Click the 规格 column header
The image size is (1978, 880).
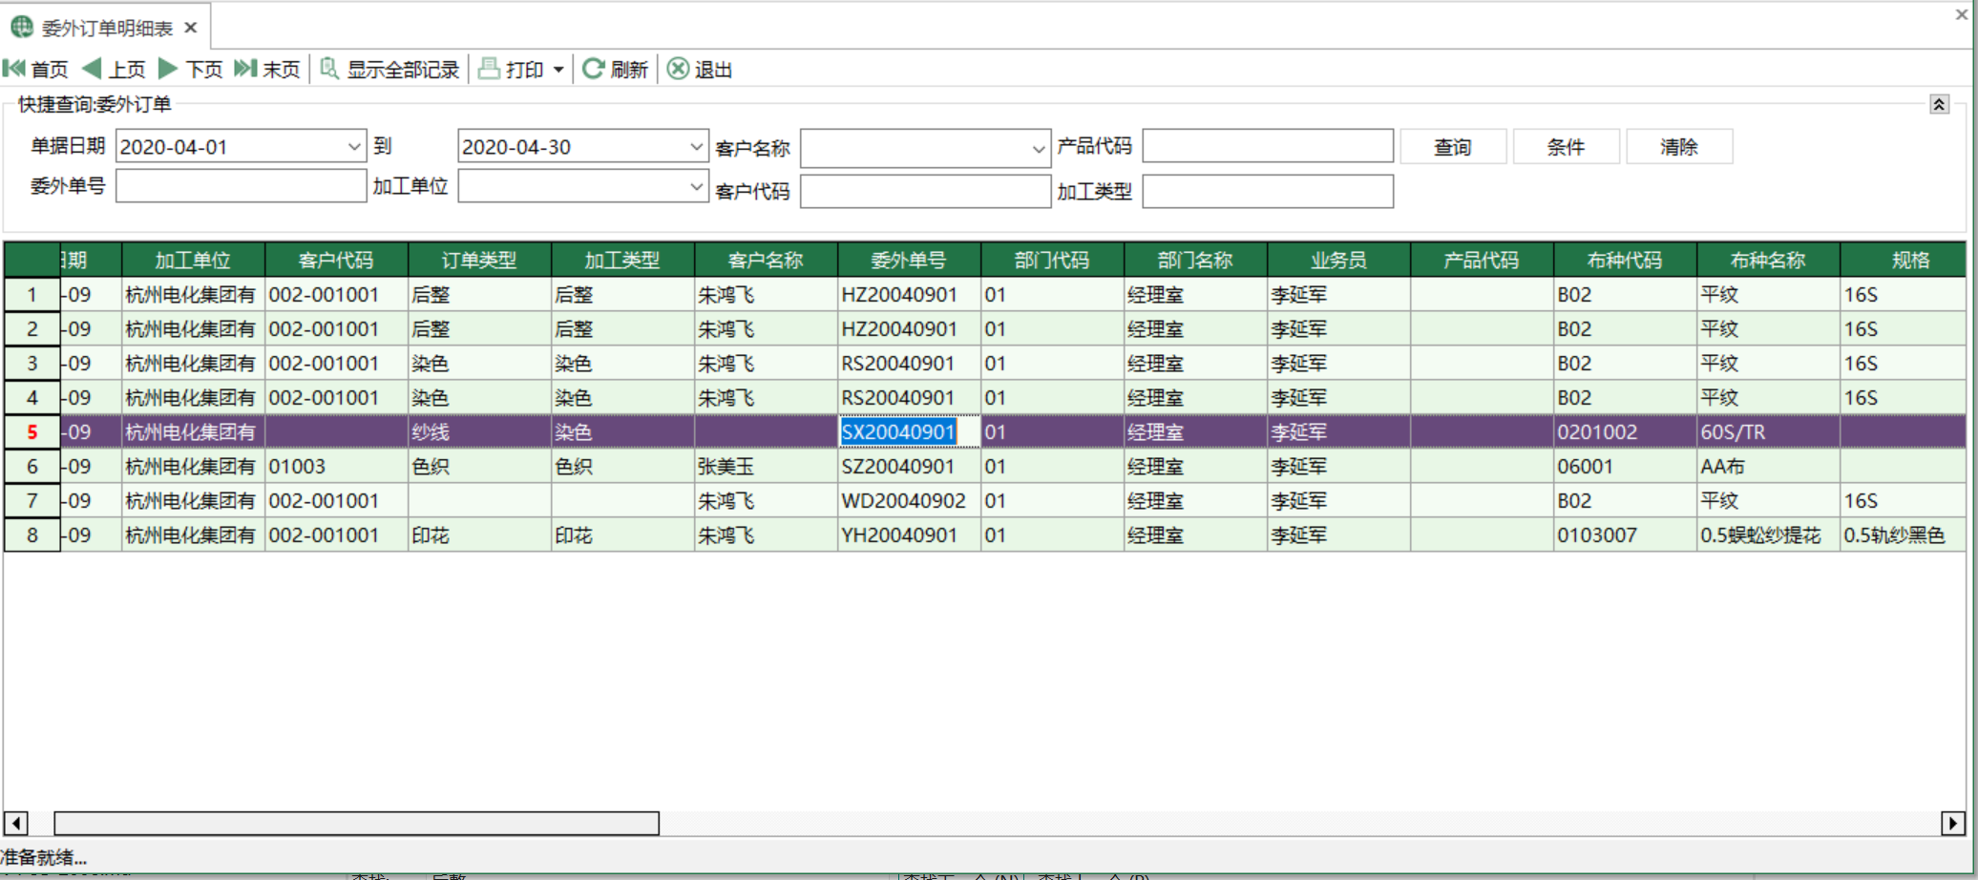[1903, 260]
